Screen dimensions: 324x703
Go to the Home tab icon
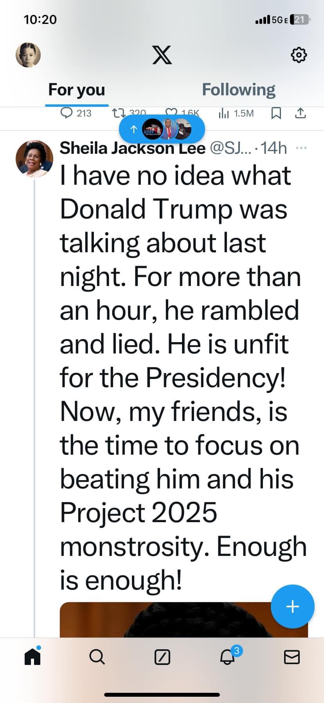32,657
